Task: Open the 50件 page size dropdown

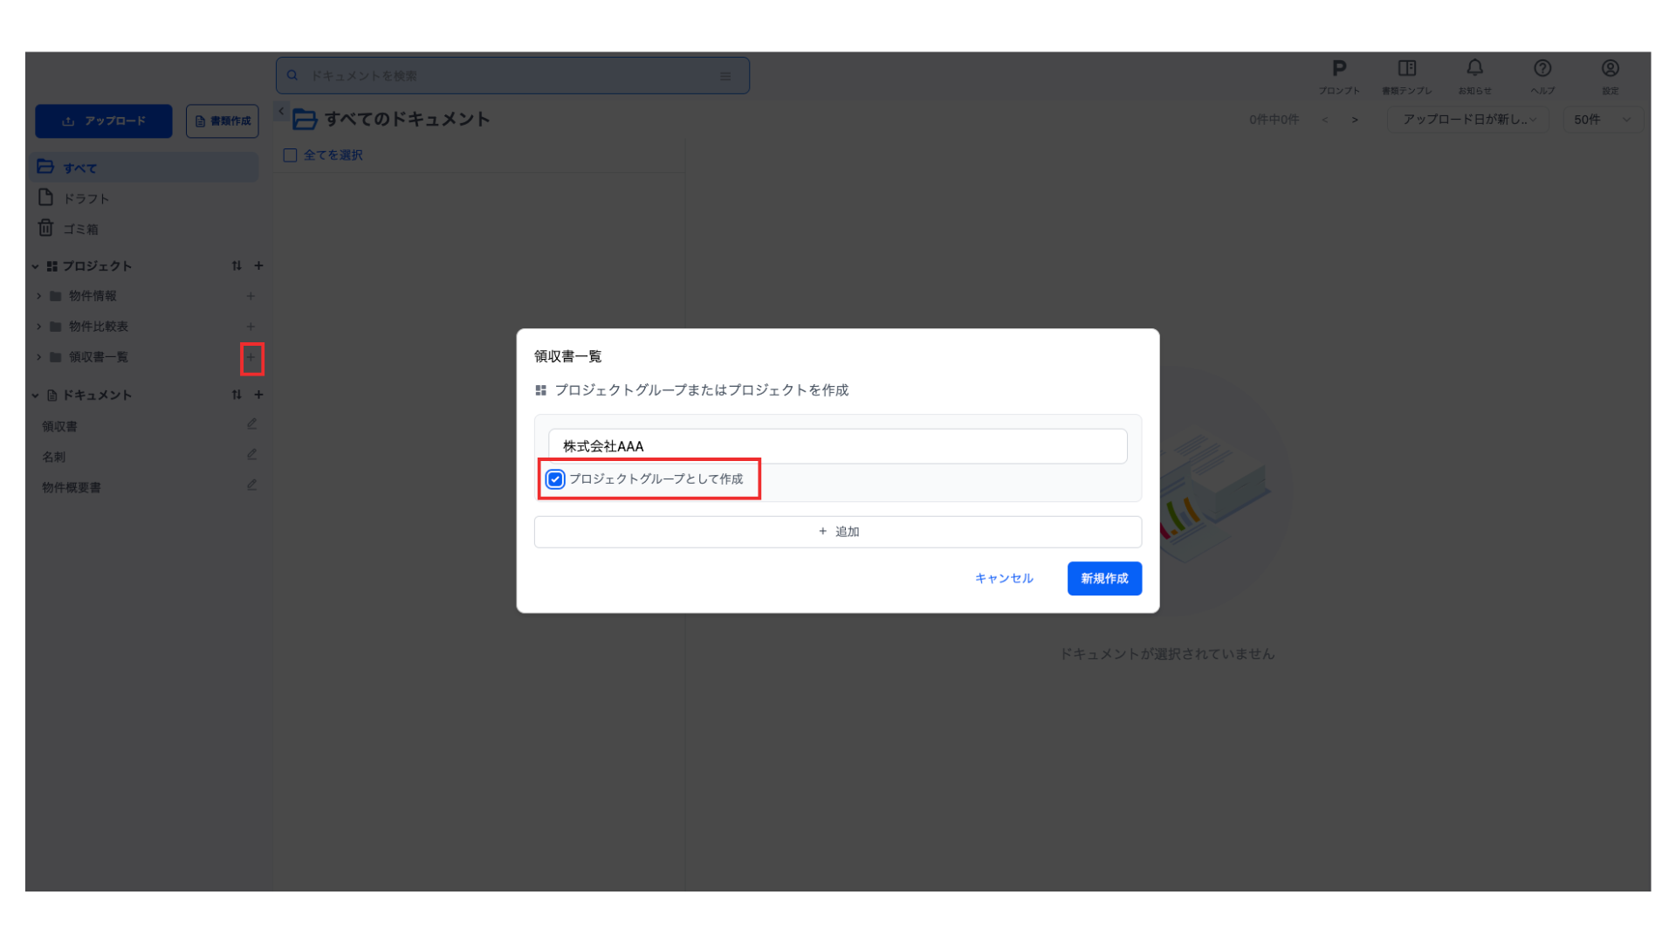Action: click(1602, 120)
